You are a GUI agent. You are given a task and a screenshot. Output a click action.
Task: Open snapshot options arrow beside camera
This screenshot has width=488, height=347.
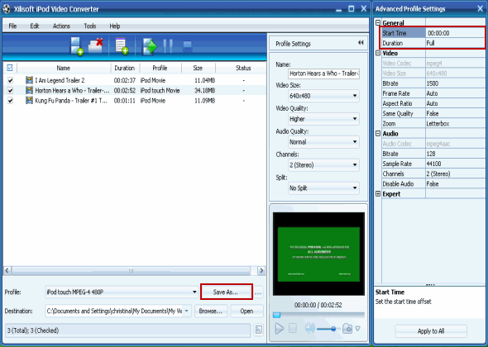click(358, 328)
